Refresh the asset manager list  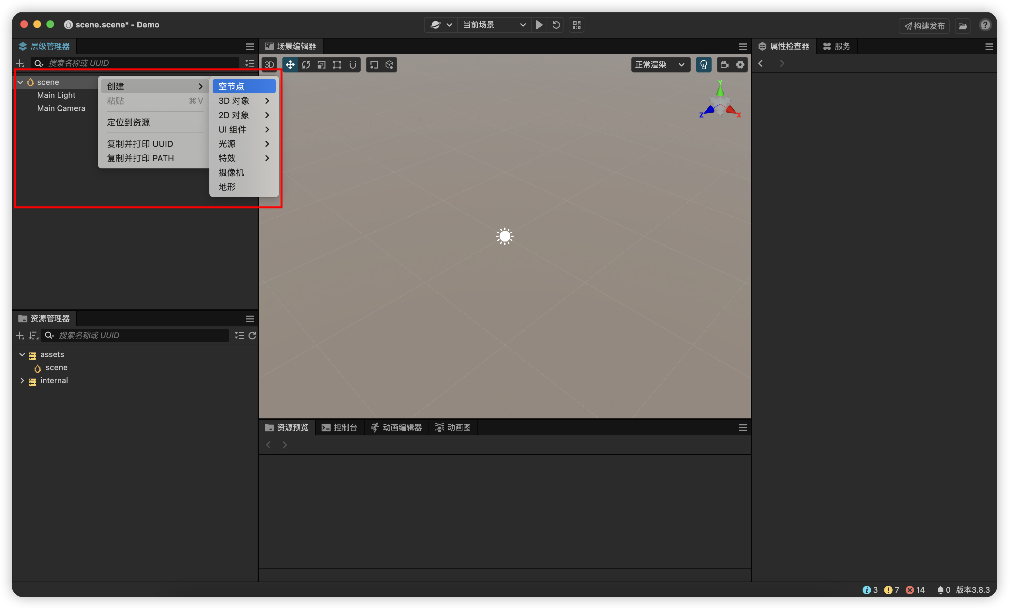(252, 336)
